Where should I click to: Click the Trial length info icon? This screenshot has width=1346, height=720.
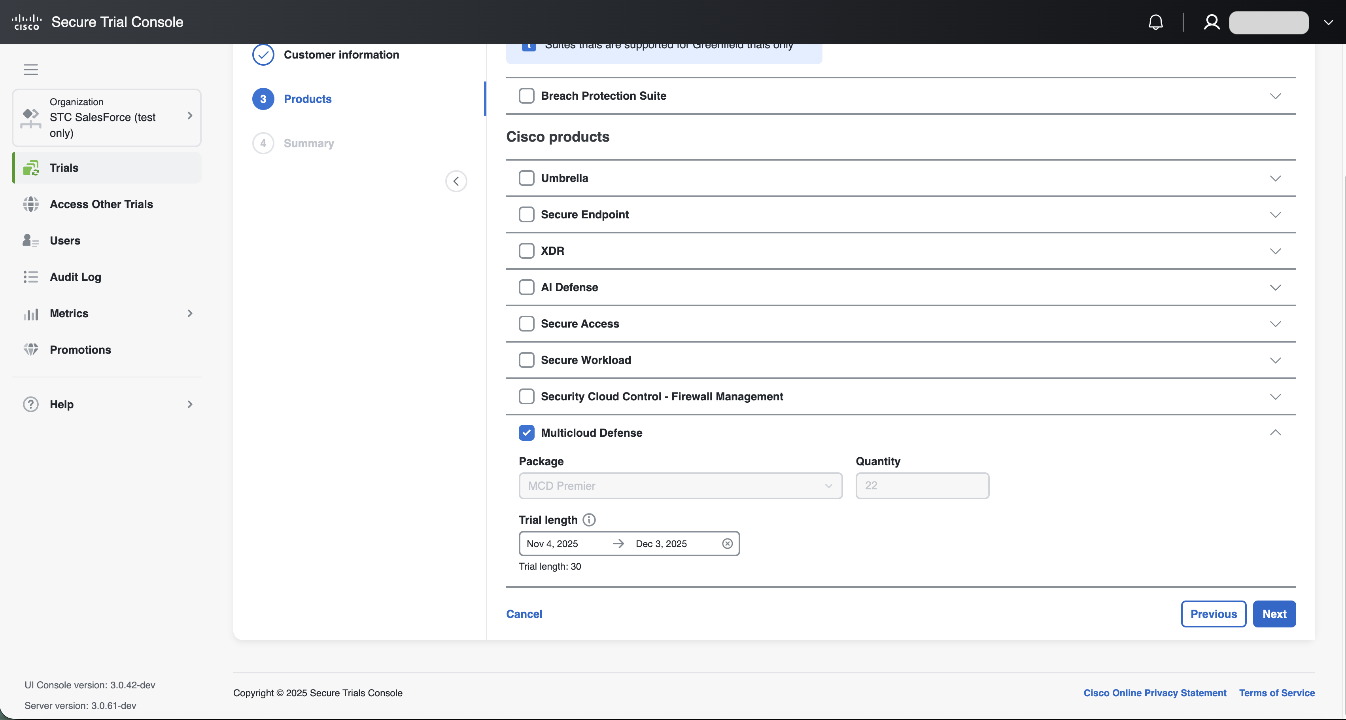[589, 520]
